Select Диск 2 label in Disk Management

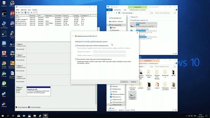tap(21, 44)
